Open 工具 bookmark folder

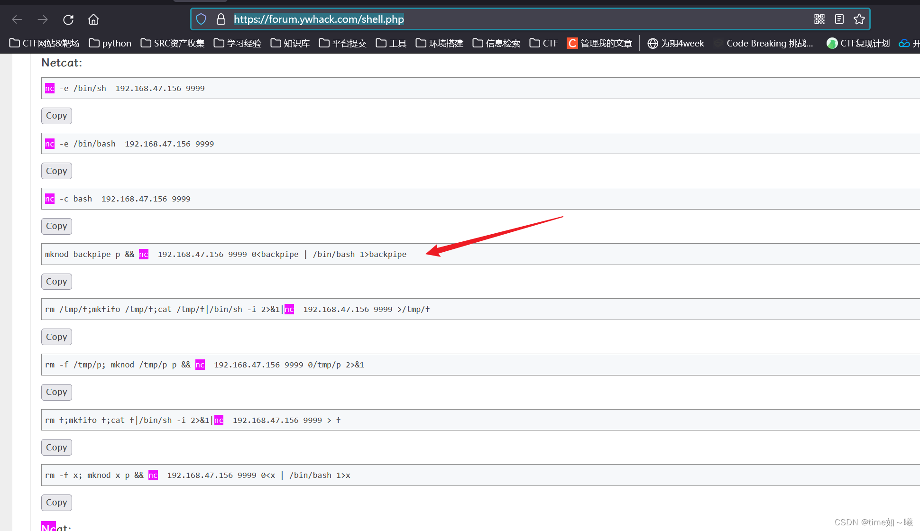coord(391,43)
